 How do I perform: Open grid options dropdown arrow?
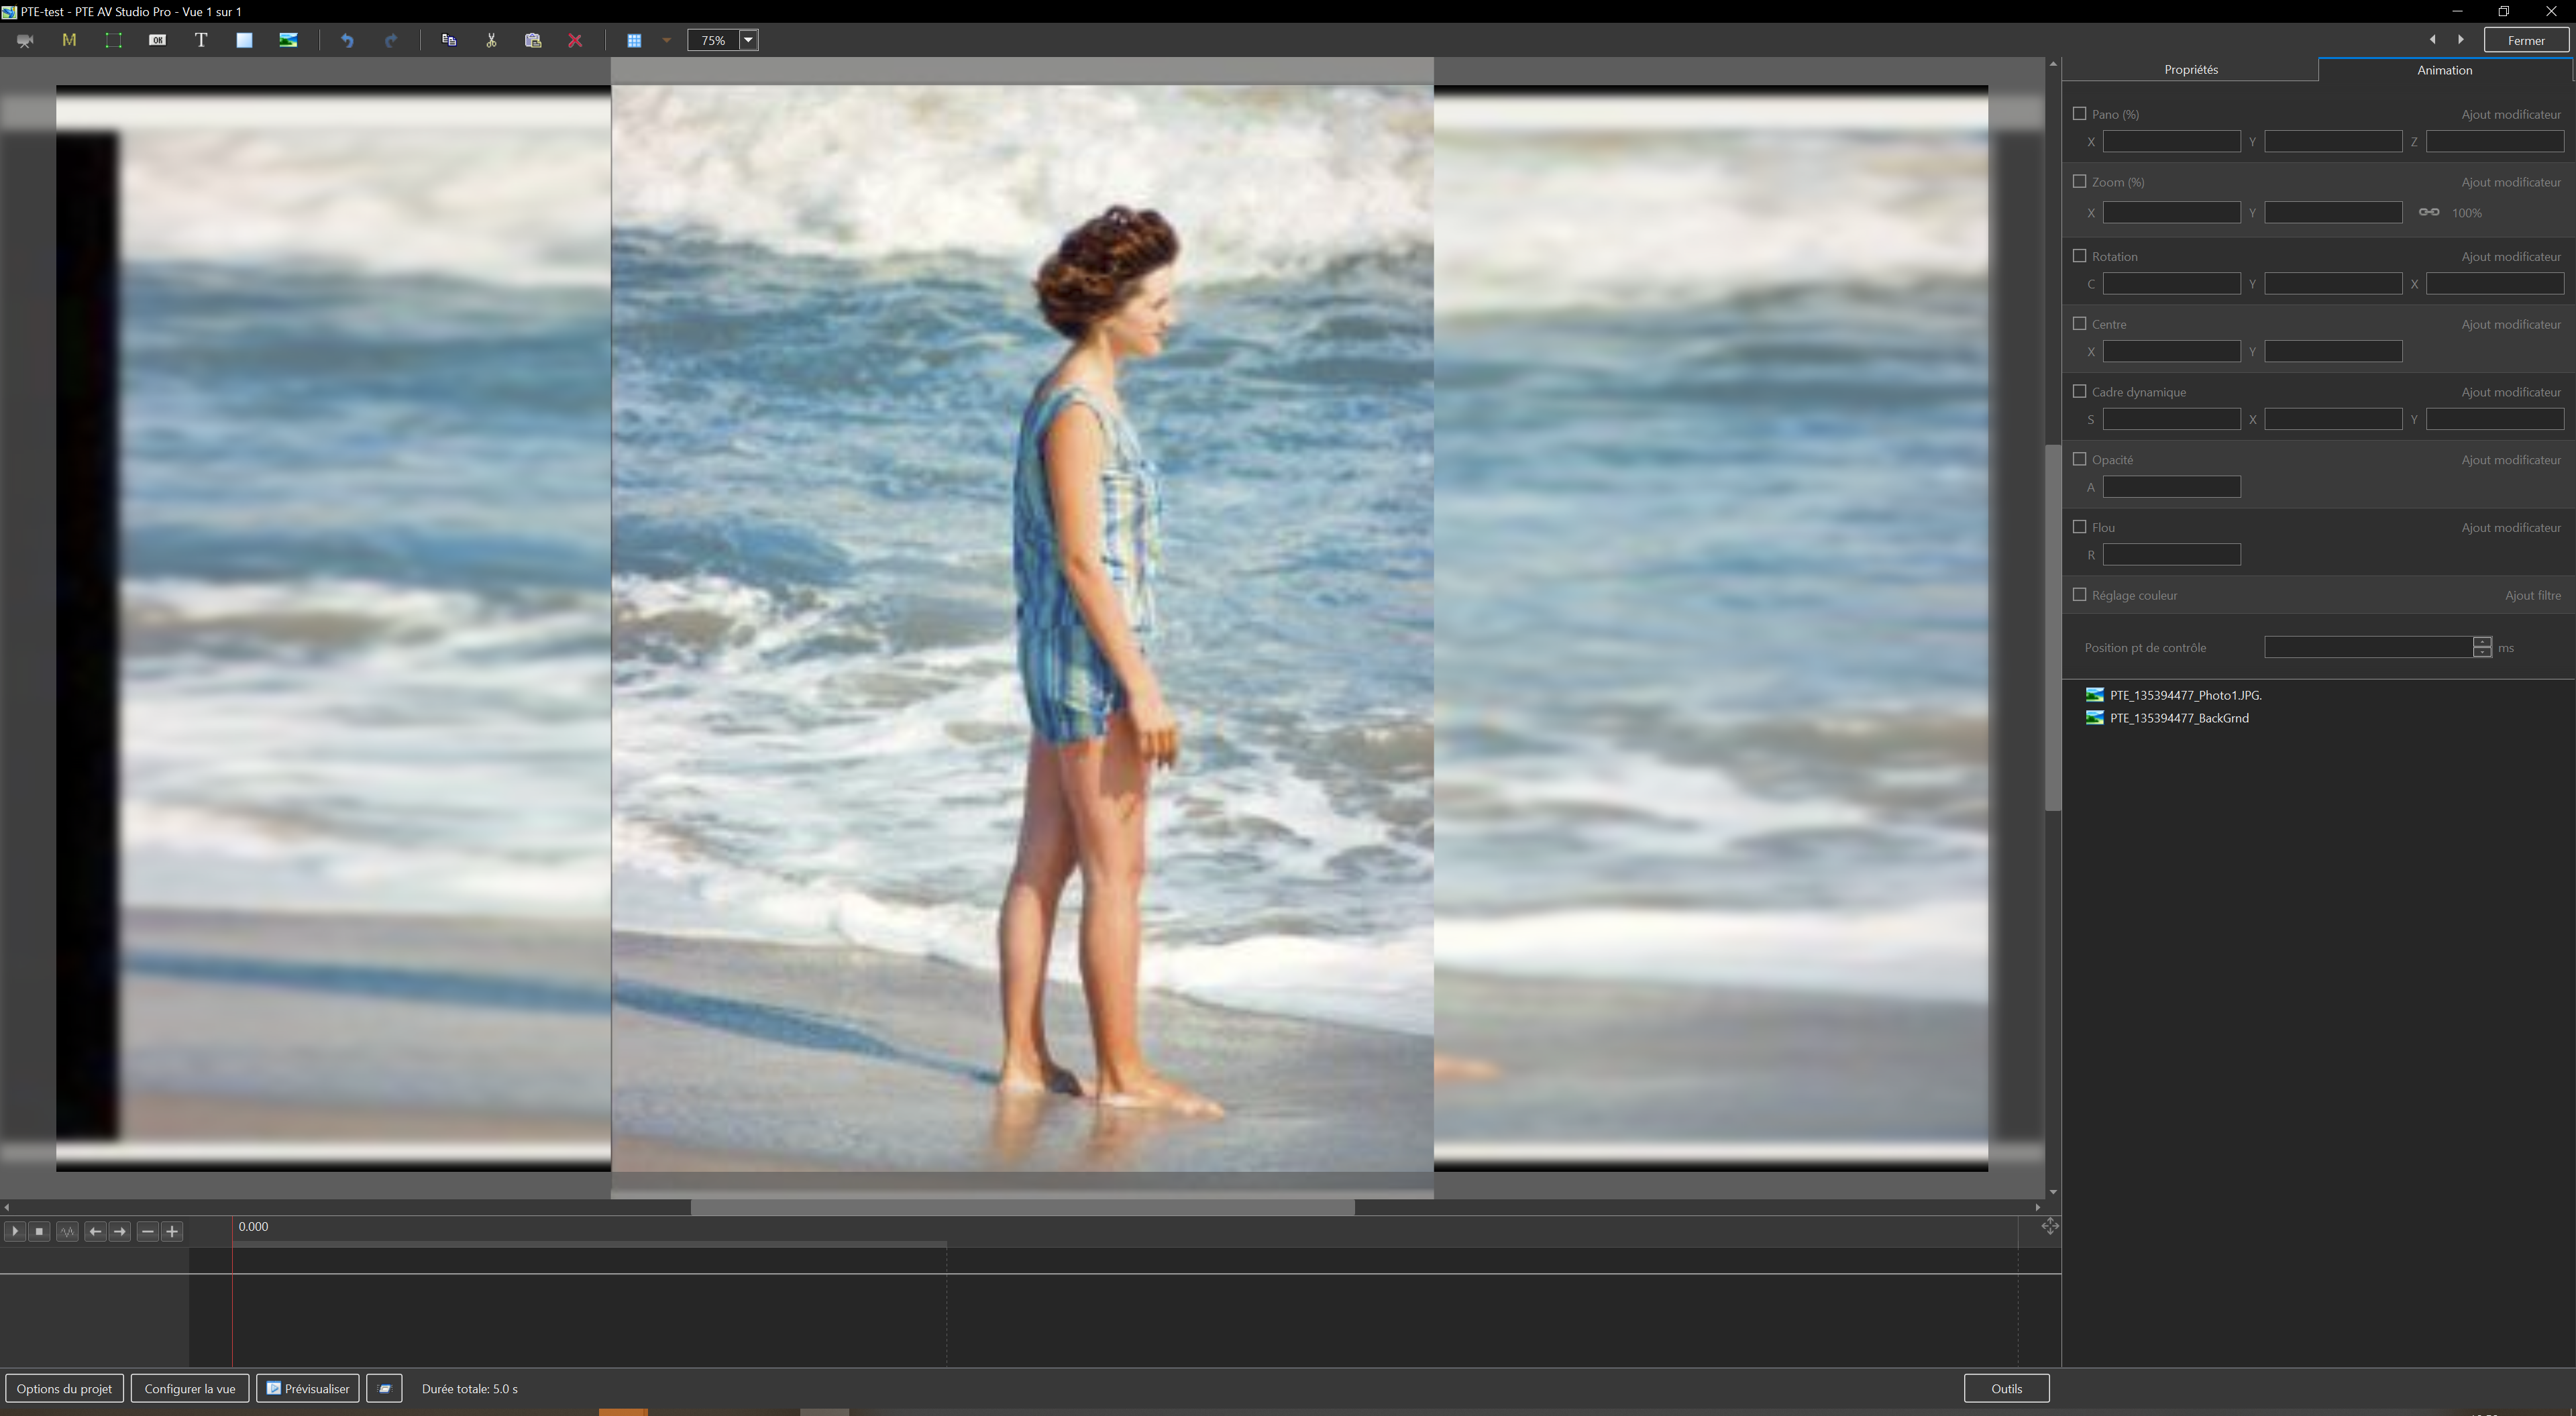666,41
